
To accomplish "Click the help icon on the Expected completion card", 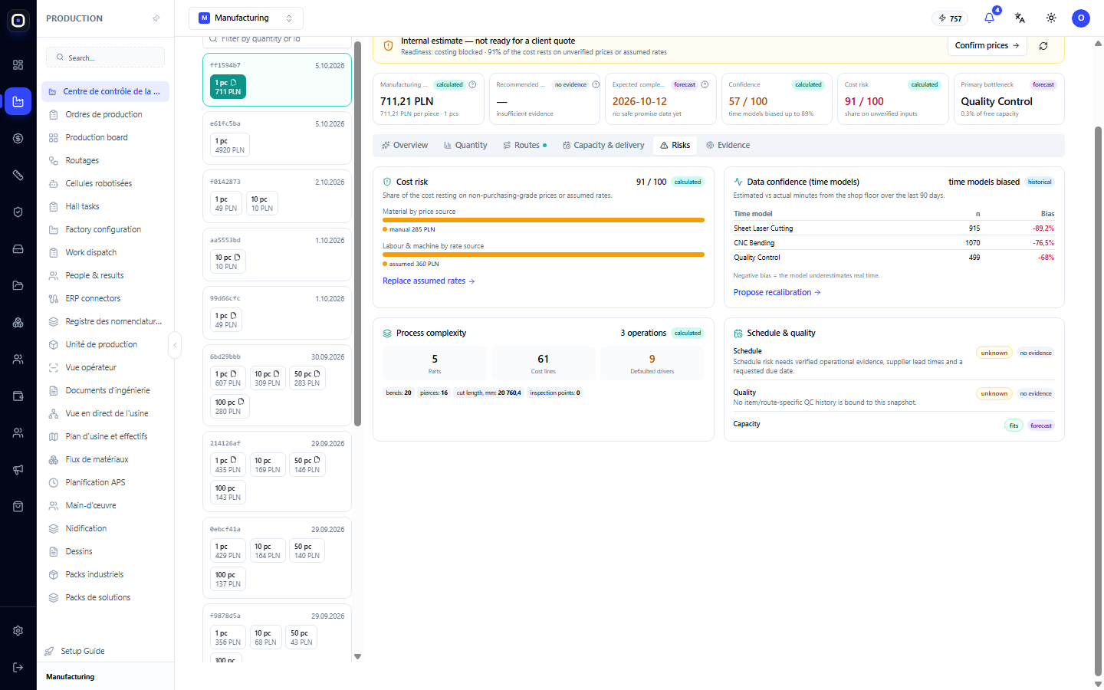I will [x=705, y=85].
